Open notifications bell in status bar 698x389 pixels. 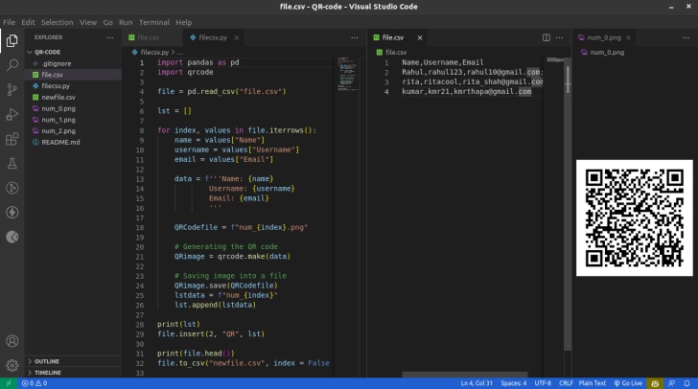pyautogui.click(x=686, y=383)
